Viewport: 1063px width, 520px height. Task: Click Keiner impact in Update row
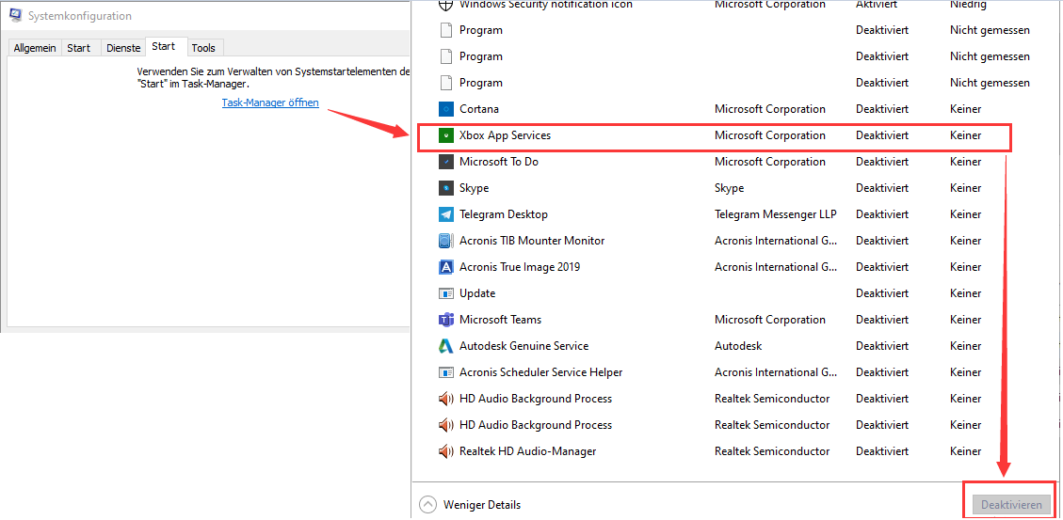pos(965,293)
